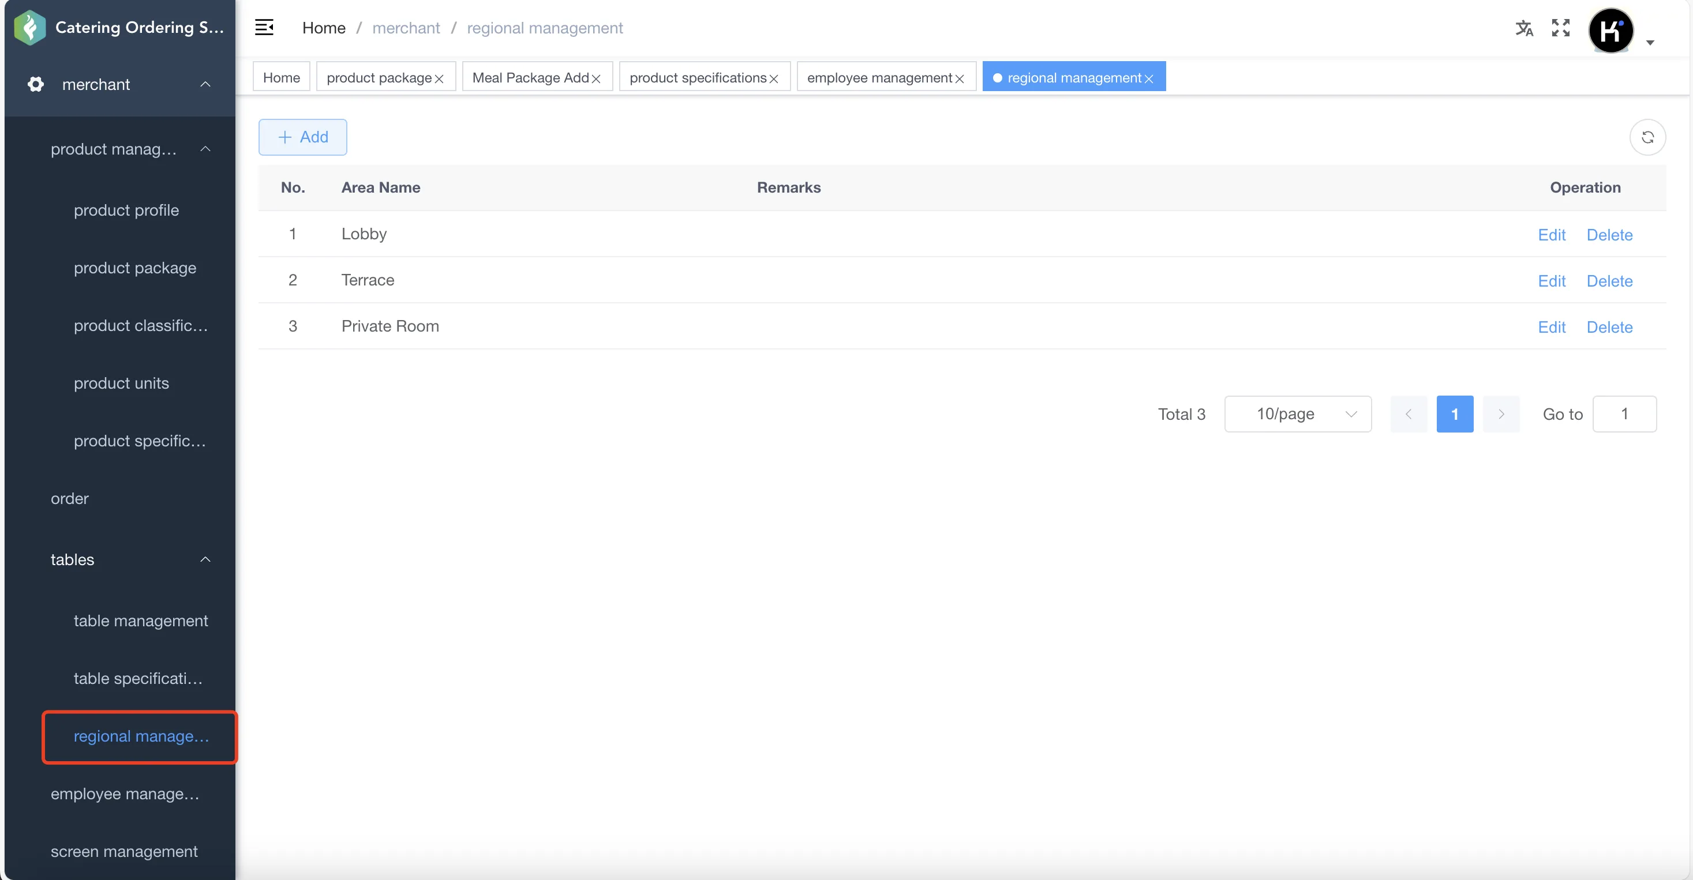
Task: Switch to the Home tab
Action: tap(281, 77)
